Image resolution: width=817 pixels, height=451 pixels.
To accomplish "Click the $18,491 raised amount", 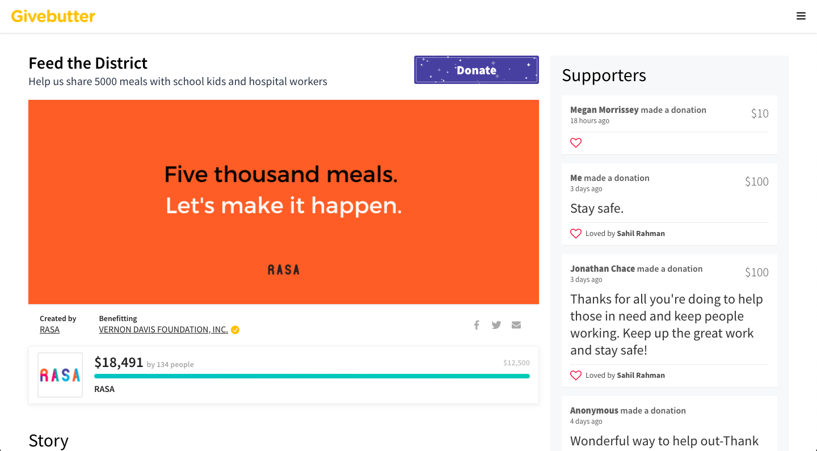I will tap(119, 363).
